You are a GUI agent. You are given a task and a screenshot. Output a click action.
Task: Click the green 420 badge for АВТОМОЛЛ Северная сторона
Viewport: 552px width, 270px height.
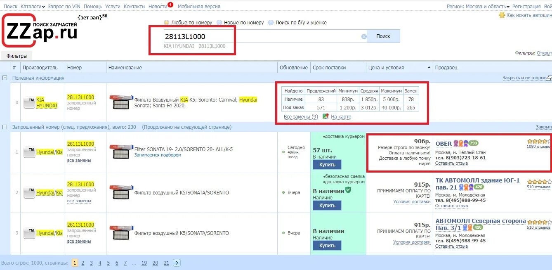click(x=478, y=227)
